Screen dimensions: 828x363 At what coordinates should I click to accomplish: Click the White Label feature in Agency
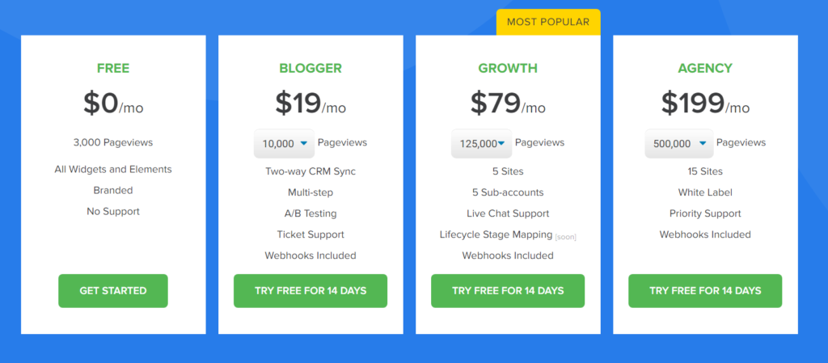[x=705, y=192]
